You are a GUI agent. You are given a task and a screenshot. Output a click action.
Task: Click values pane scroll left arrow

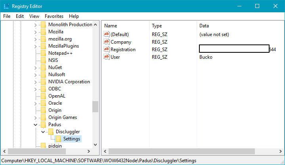pyautogui.click(x=105, y=151)
